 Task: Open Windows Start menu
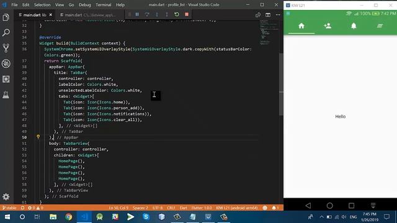tap(7, 217)
